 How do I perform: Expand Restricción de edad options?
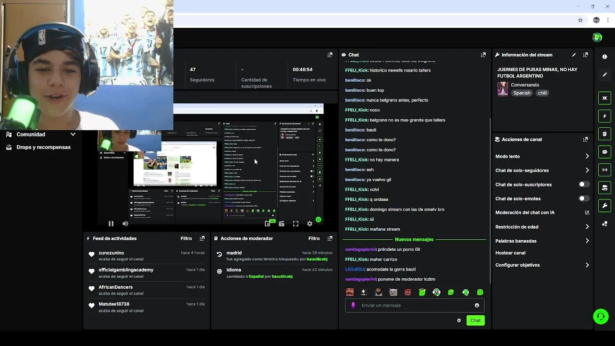pos(587,227)
